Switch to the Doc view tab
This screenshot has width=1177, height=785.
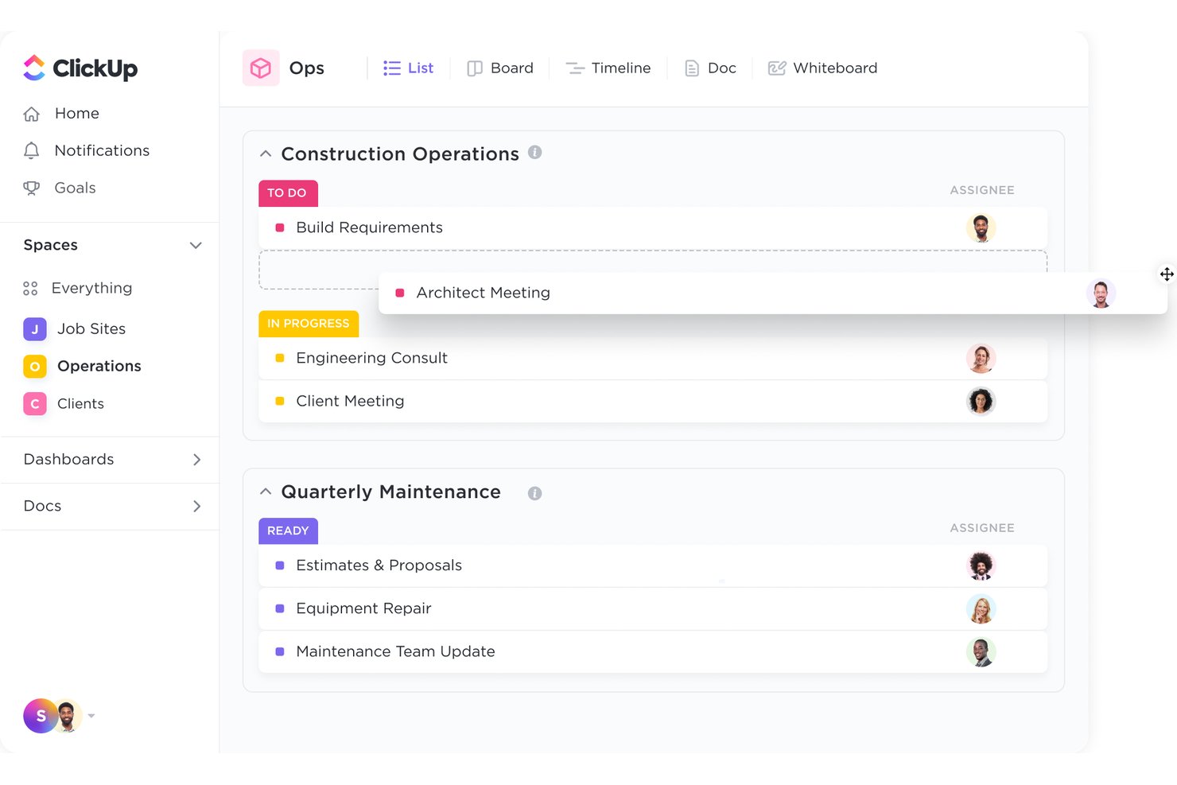[710, 68]
